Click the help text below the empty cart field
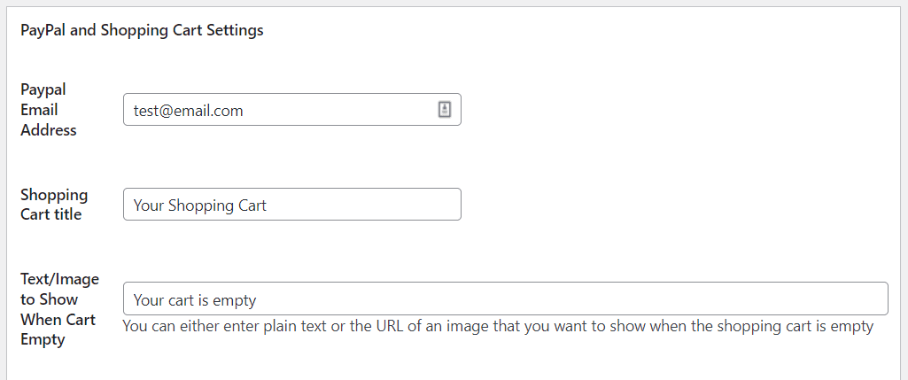The width and height of the screenshot is (908, 380). coord(498,326)
